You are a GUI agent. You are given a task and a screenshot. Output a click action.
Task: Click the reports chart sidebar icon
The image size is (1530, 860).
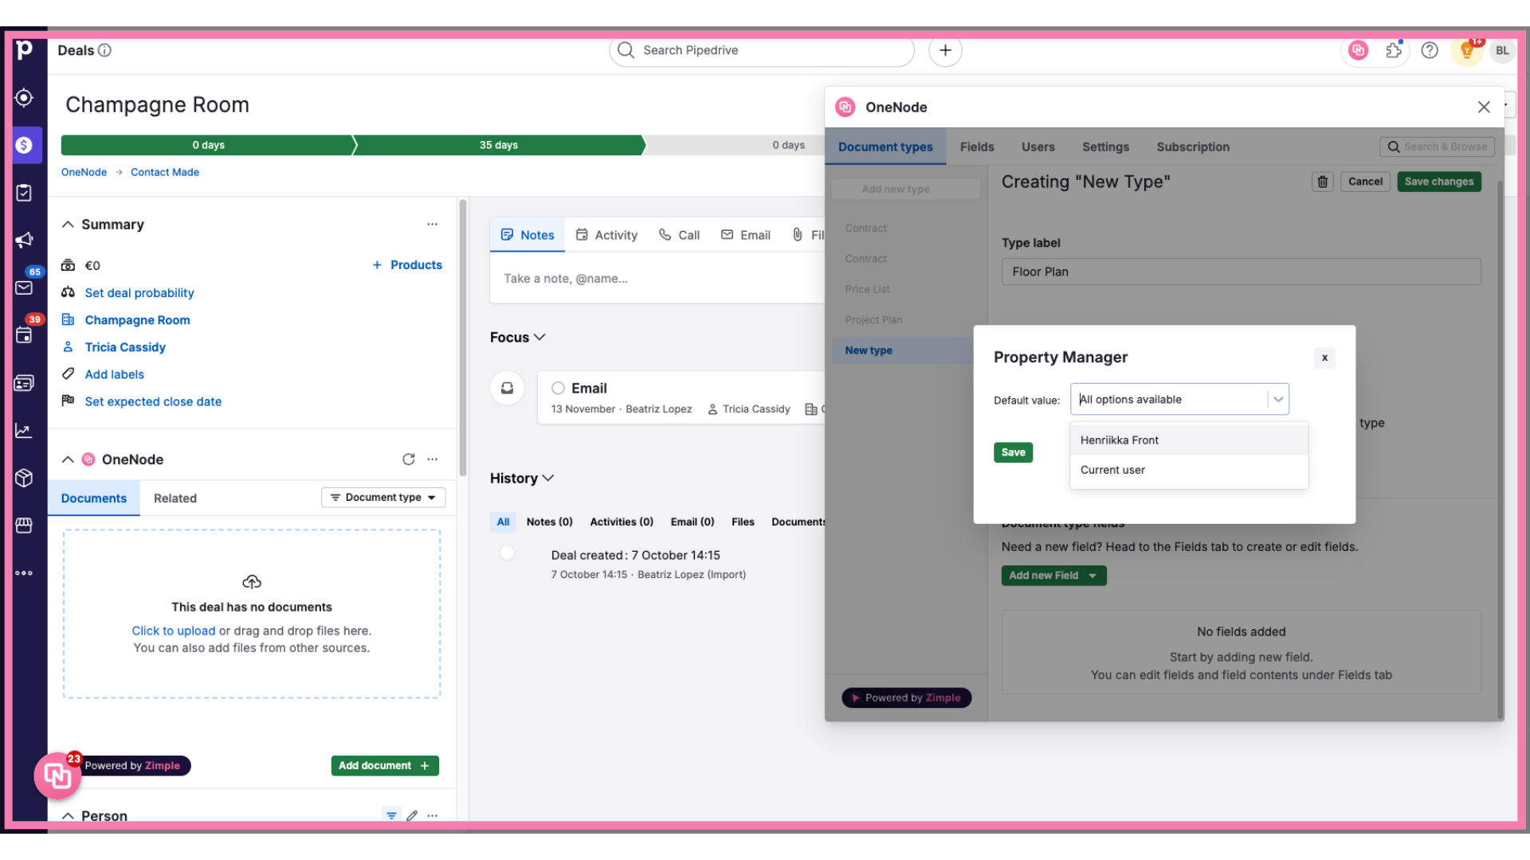tap(26, 431)
